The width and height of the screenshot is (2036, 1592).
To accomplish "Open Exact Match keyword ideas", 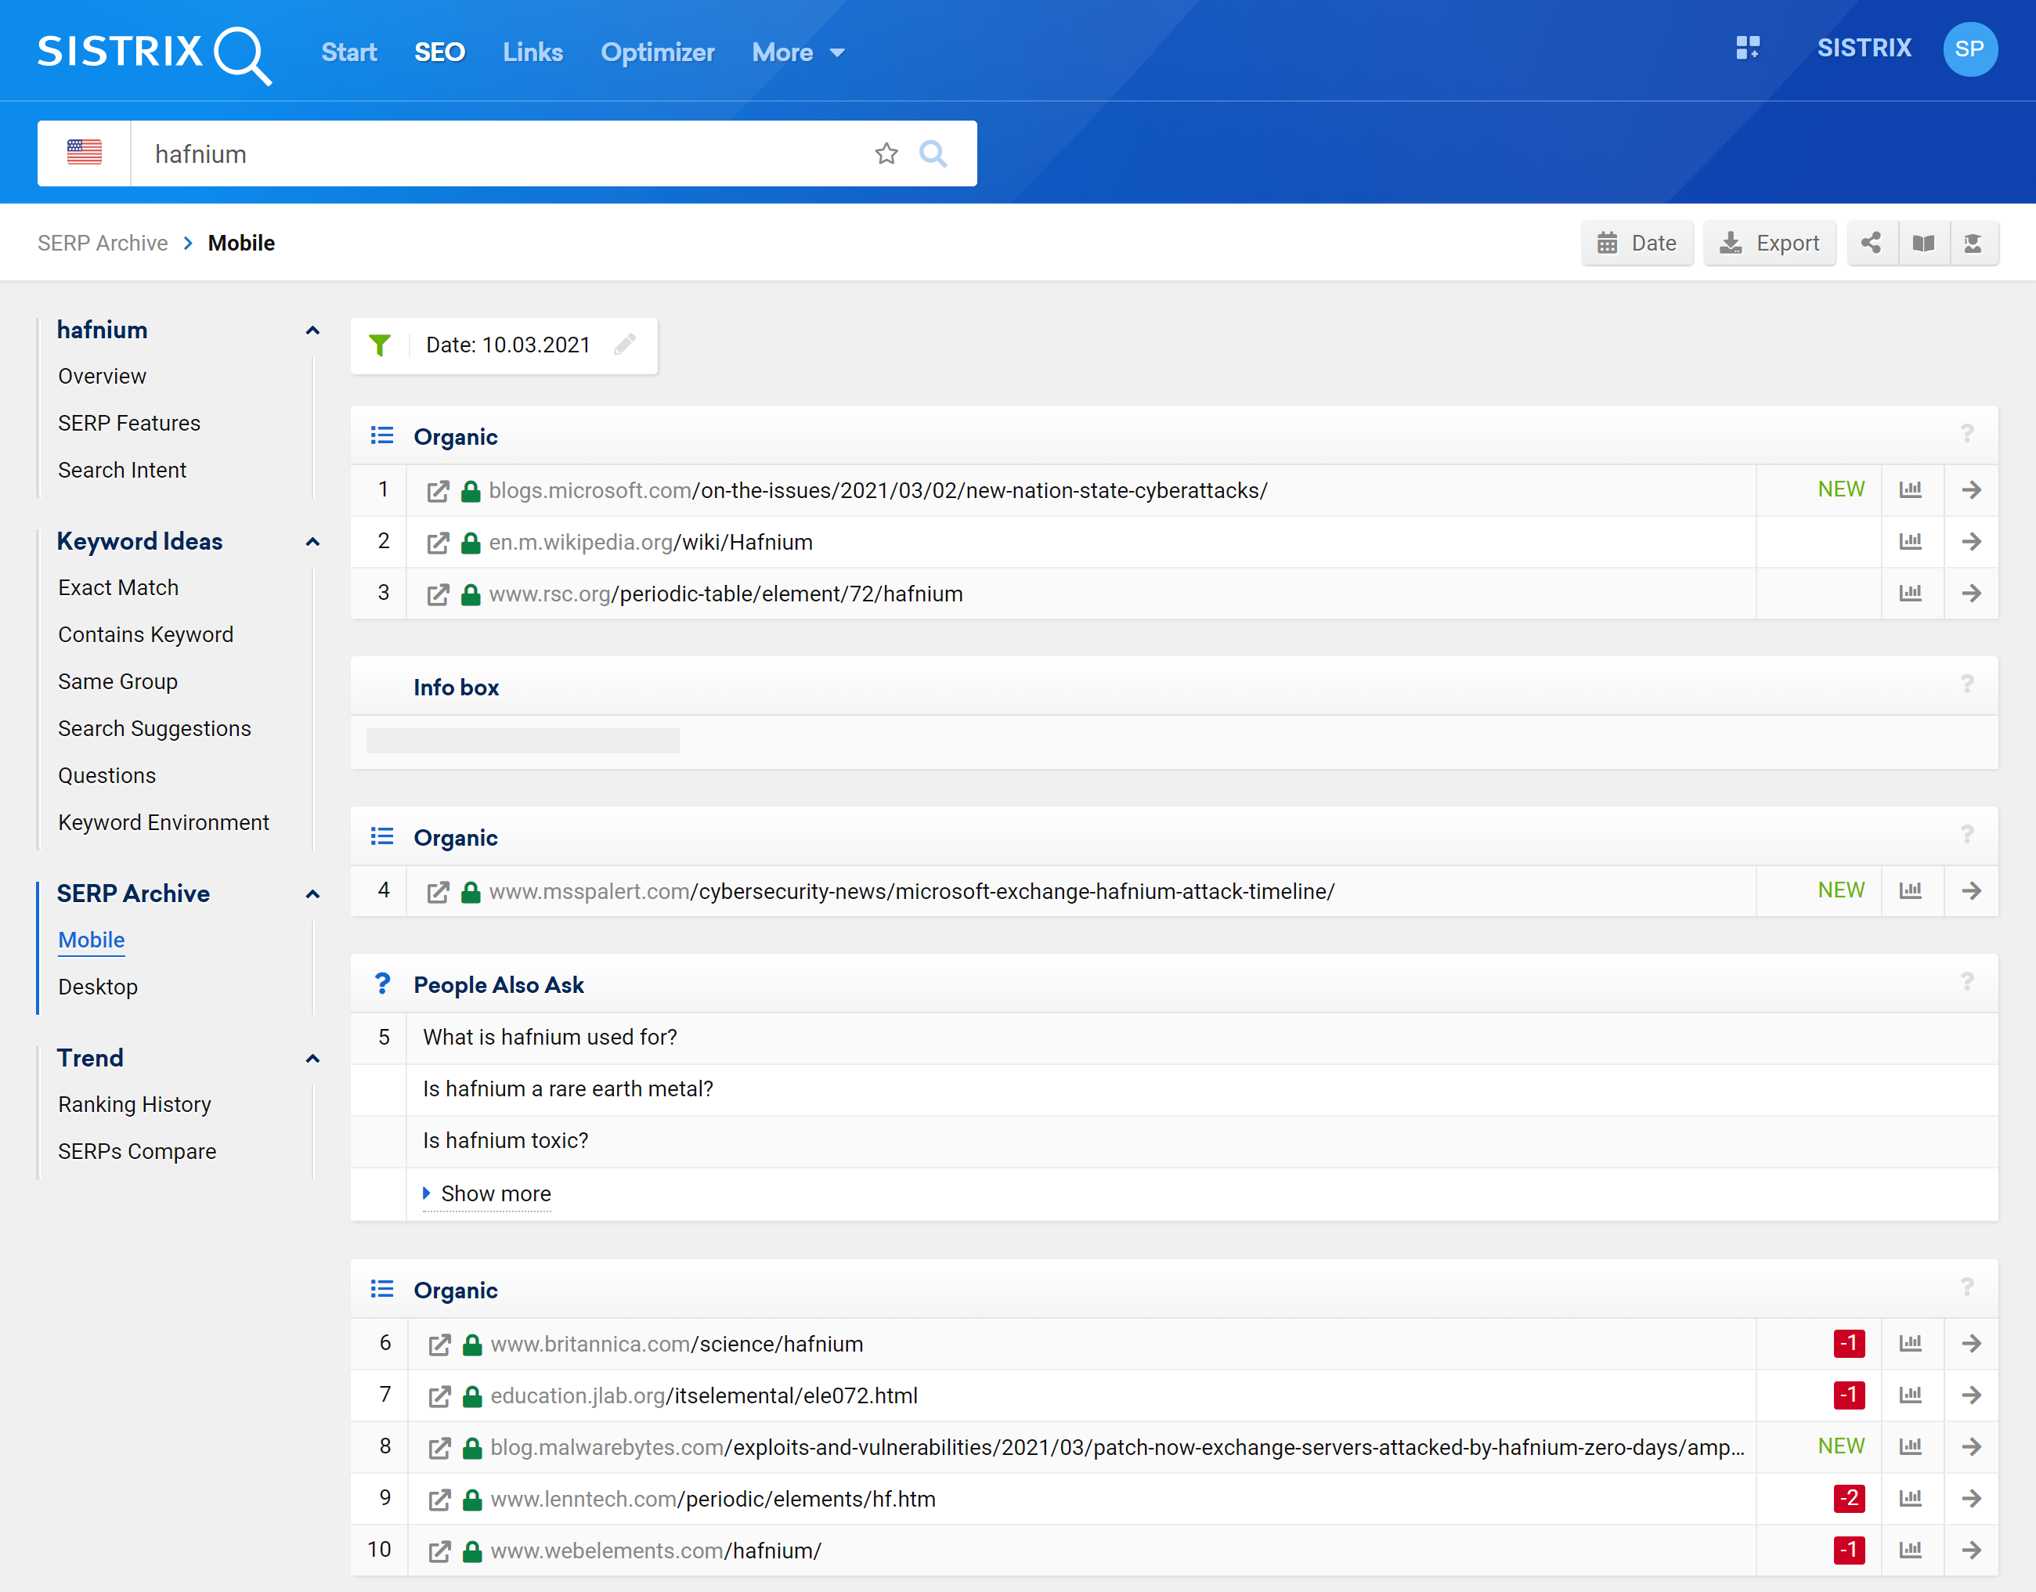I will [118, 588].
